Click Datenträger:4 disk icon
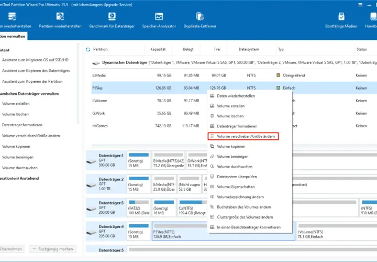This screenshot has width=377, height=262. click(x=91, y=233)
